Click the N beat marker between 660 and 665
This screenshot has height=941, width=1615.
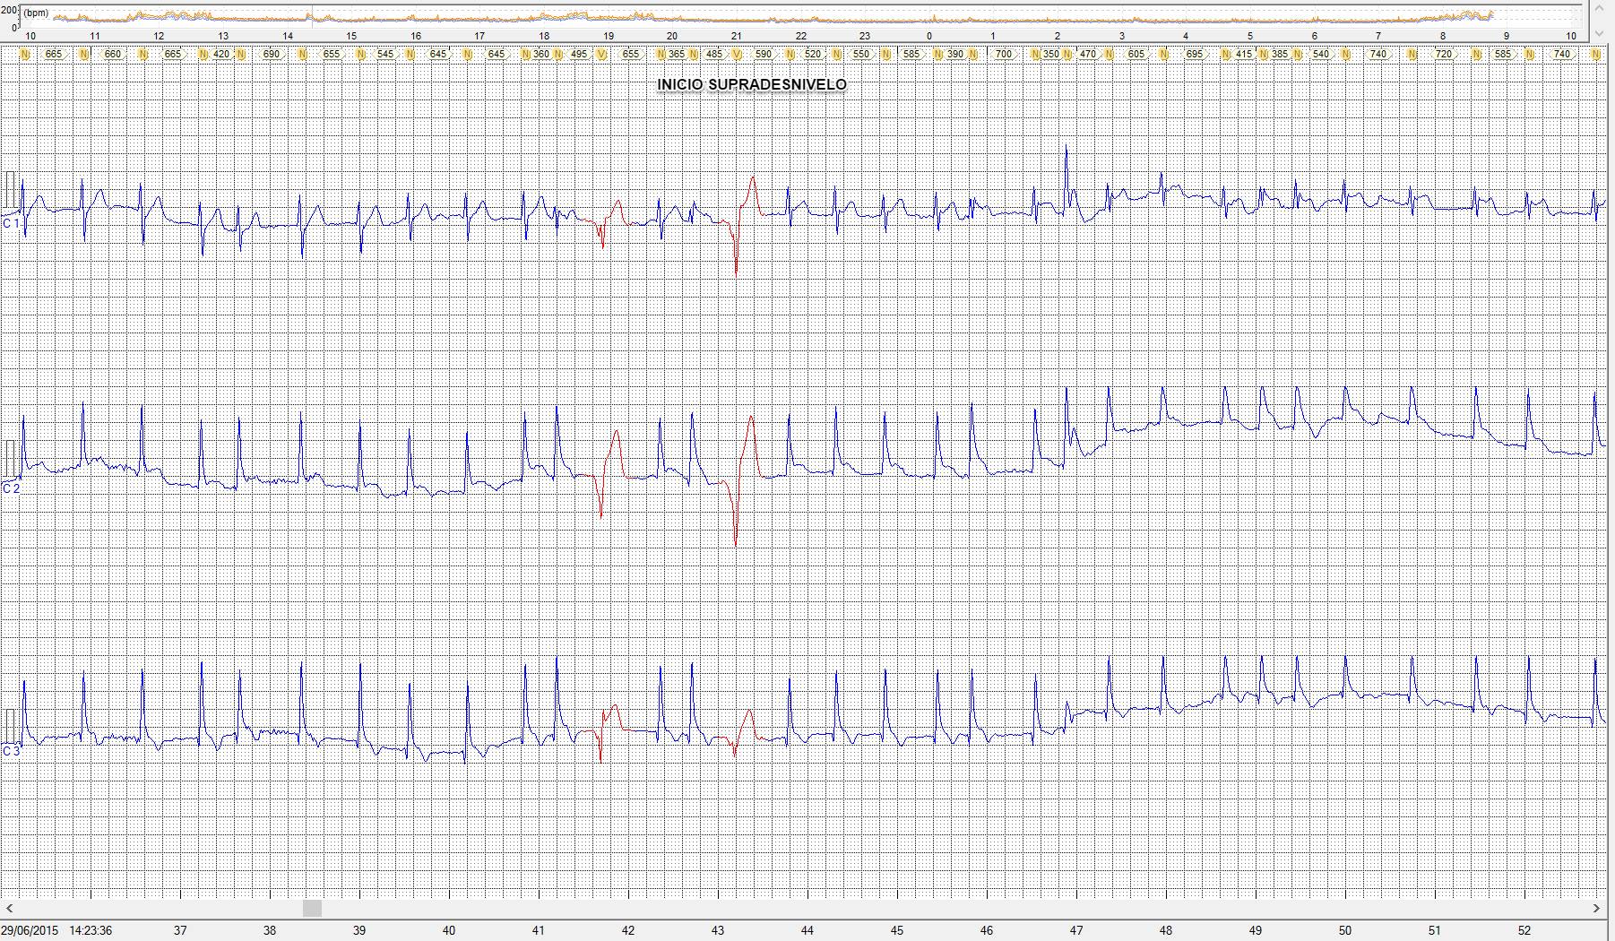point(142,54)
